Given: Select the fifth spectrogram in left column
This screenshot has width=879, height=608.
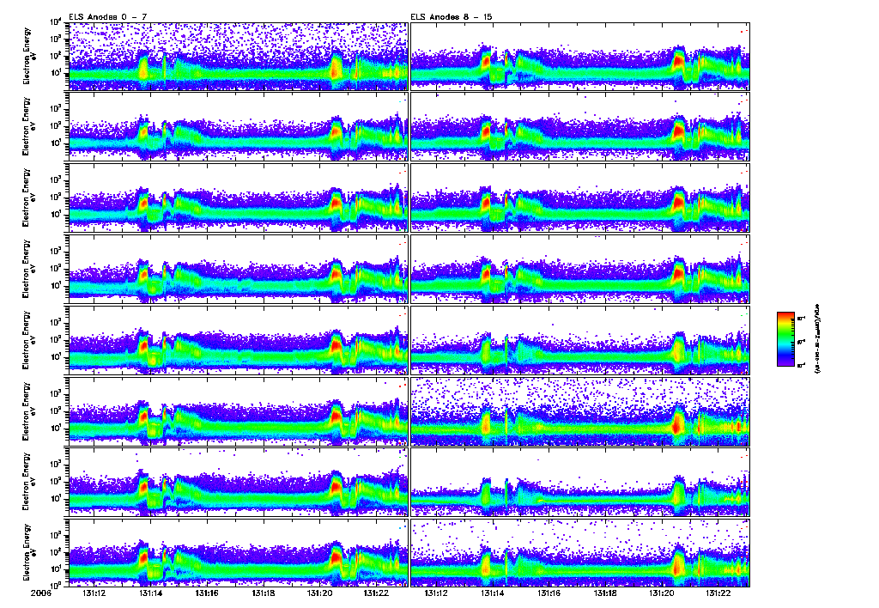Looking at the screenshot, I should point(238,340).
